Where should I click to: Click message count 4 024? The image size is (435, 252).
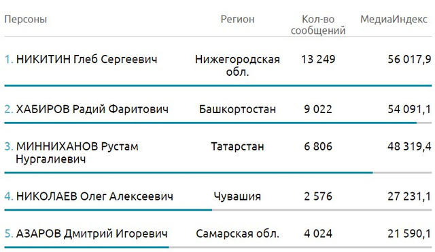(x=318, y=234)
